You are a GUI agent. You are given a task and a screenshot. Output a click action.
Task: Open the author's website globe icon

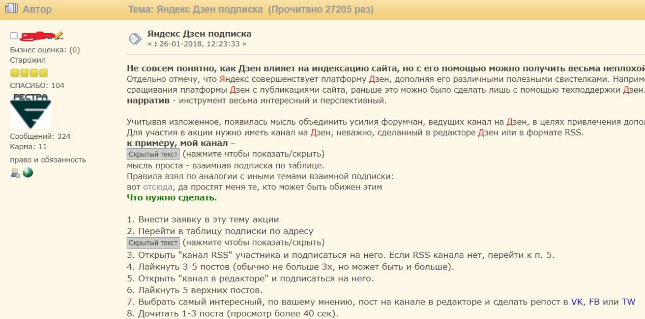click(28, 173)
